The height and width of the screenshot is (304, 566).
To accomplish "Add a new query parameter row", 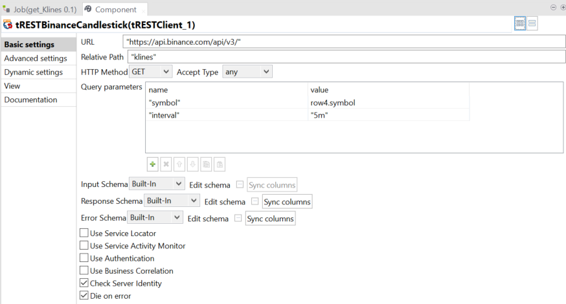I will pyautogui.click(x=153, y=164).
